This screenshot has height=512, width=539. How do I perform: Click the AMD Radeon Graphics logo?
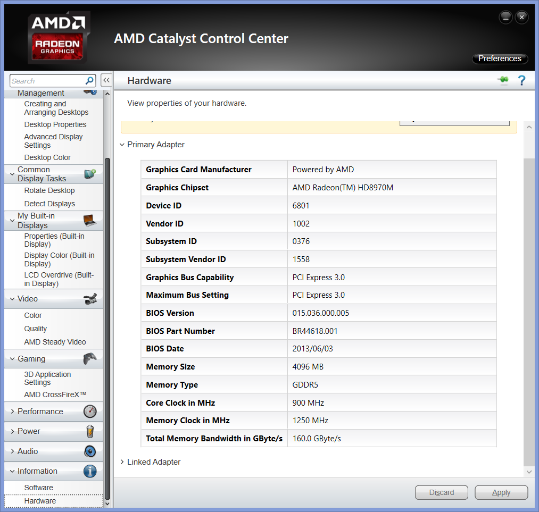59,37
